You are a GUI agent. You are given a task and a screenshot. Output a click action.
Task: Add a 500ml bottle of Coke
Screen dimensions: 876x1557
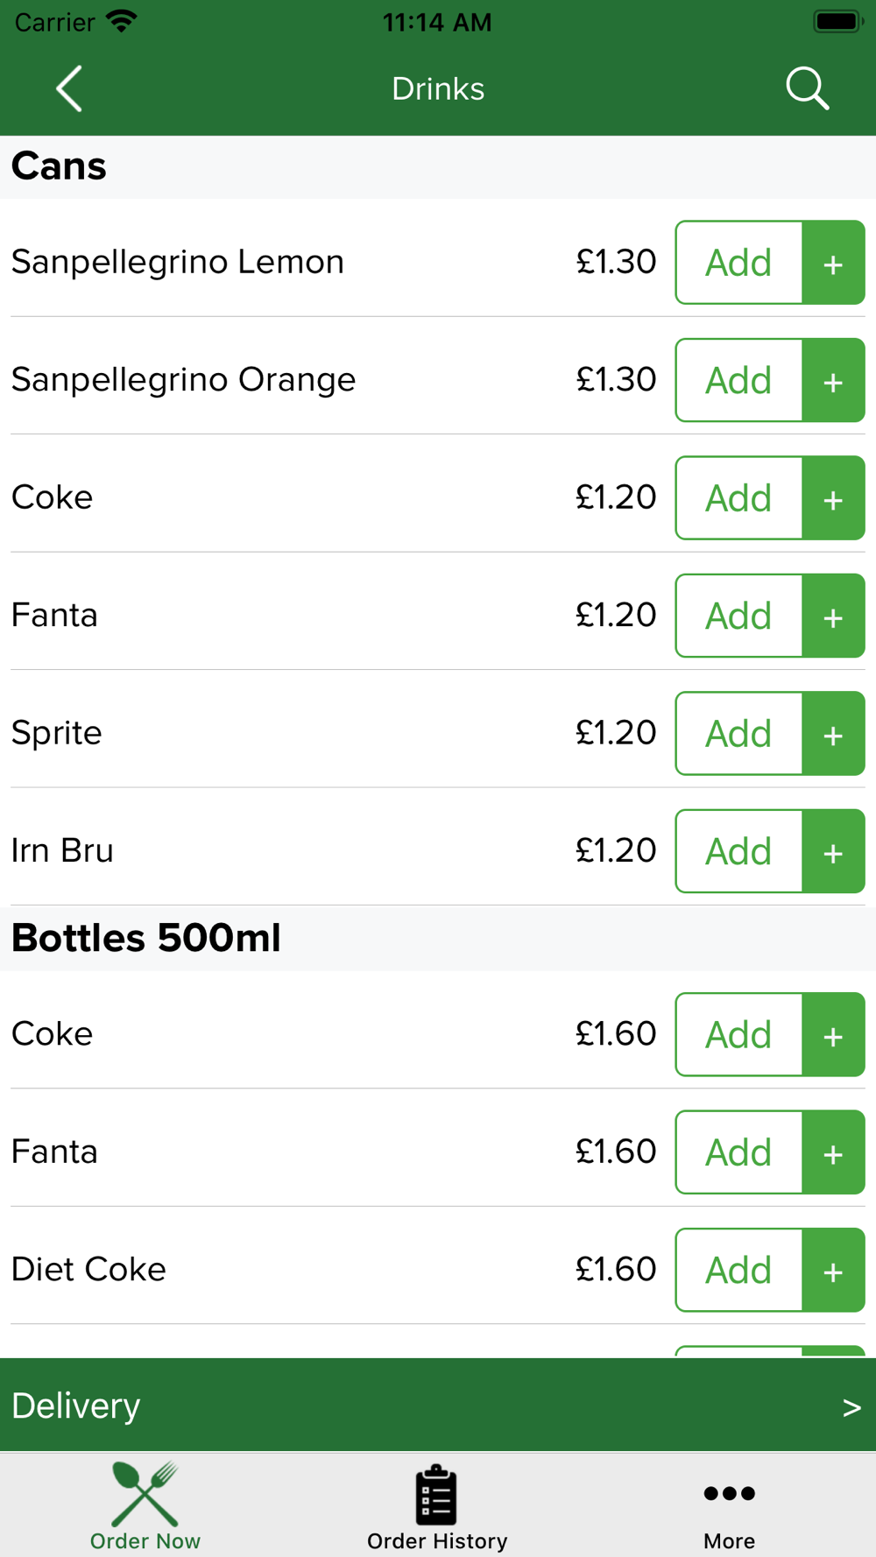click(739, 1034)
